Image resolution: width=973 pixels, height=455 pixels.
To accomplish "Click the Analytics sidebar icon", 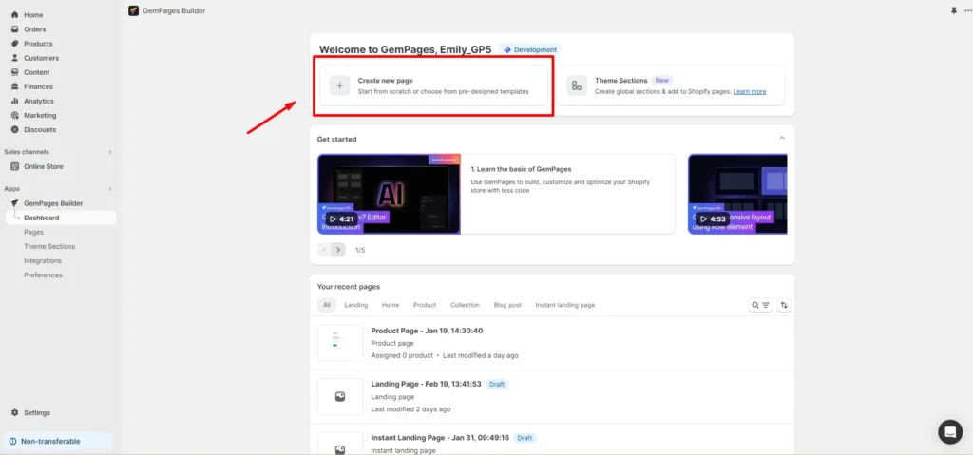I will click(14, 101).
